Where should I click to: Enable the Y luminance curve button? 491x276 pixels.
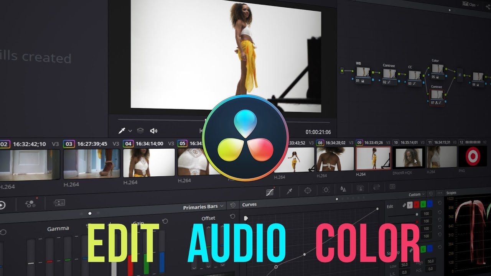(410, 205)
